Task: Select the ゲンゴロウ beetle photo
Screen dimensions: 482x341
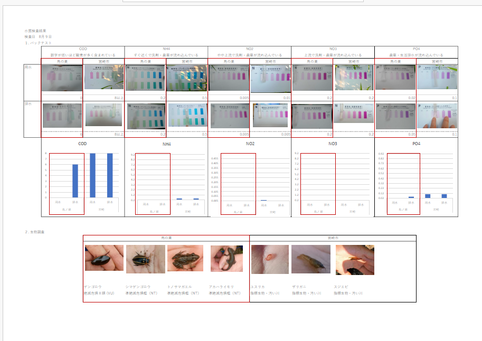Action: point(104,258)
